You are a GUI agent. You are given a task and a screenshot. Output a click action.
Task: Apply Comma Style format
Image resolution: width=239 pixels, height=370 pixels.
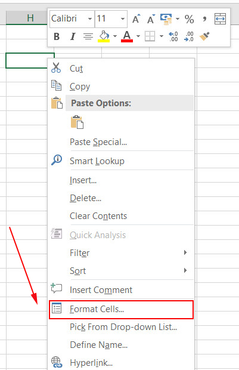pos(204,18)
